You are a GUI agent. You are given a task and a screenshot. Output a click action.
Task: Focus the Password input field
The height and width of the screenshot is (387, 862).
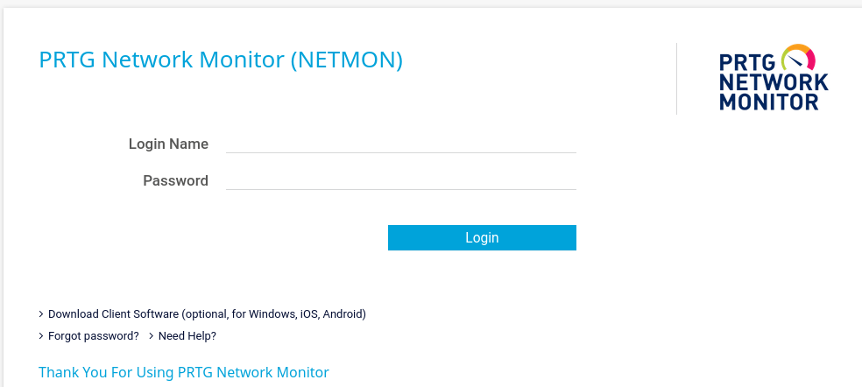point(400,180)
